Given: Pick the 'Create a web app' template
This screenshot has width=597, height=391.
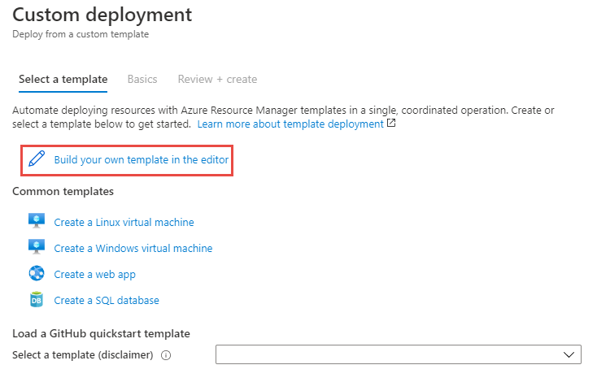Looking at the screenshot, I should pos(94,275).
